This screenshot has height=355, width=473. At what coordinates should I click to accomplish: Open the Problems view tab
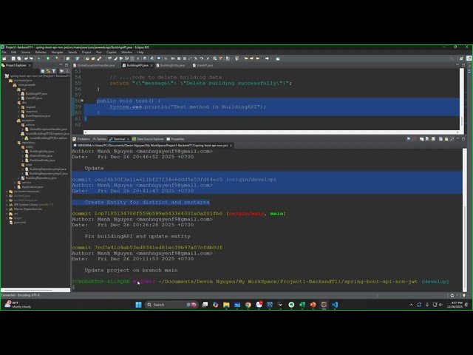[81, 139]
